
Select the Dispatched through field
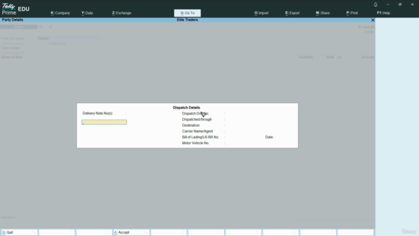click(x=197, y=119)
